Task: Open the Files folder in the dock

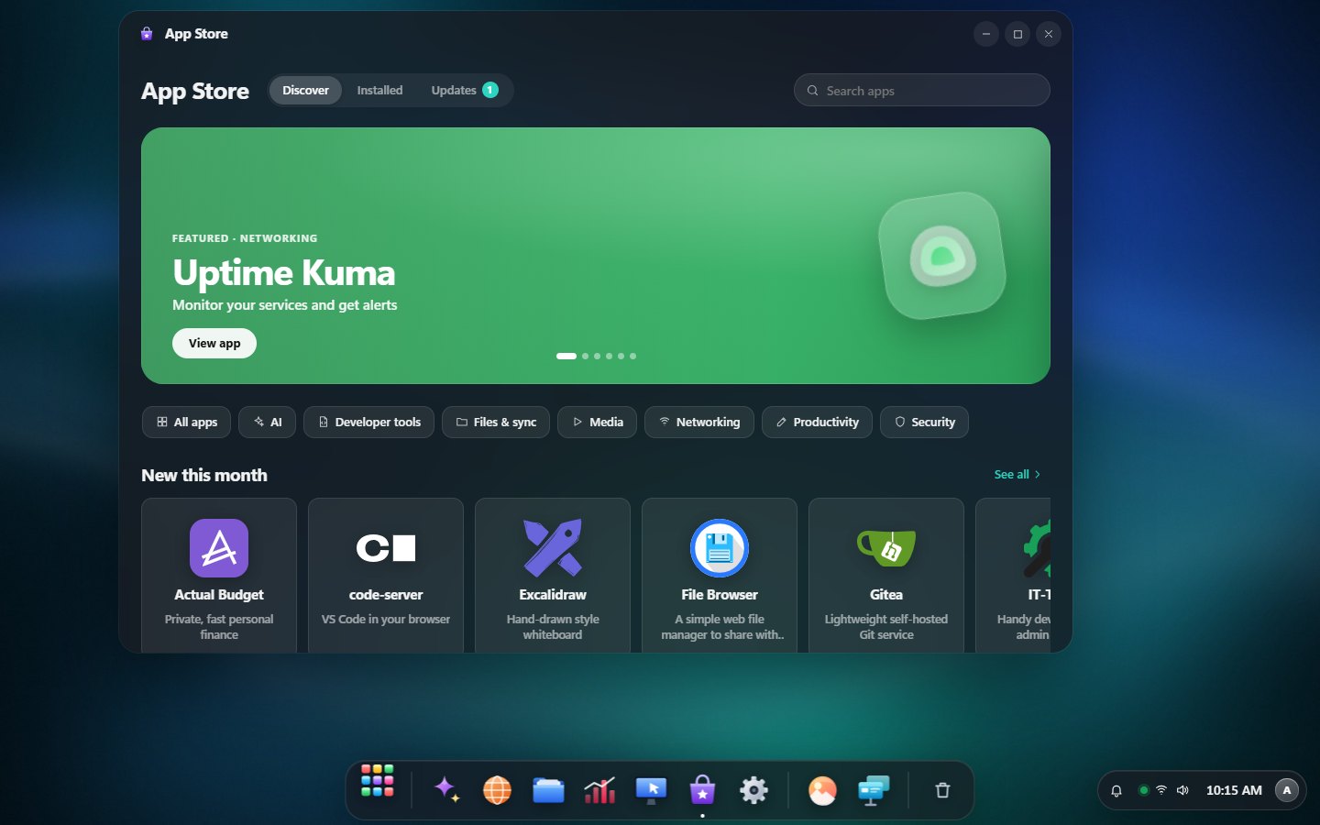Action: pyautogui.click(x=548, y=789)
